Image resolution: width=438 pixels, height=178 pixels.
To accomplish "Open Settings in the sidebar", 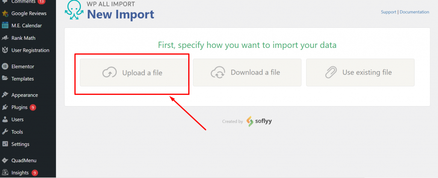I will (x=20, y=144).
